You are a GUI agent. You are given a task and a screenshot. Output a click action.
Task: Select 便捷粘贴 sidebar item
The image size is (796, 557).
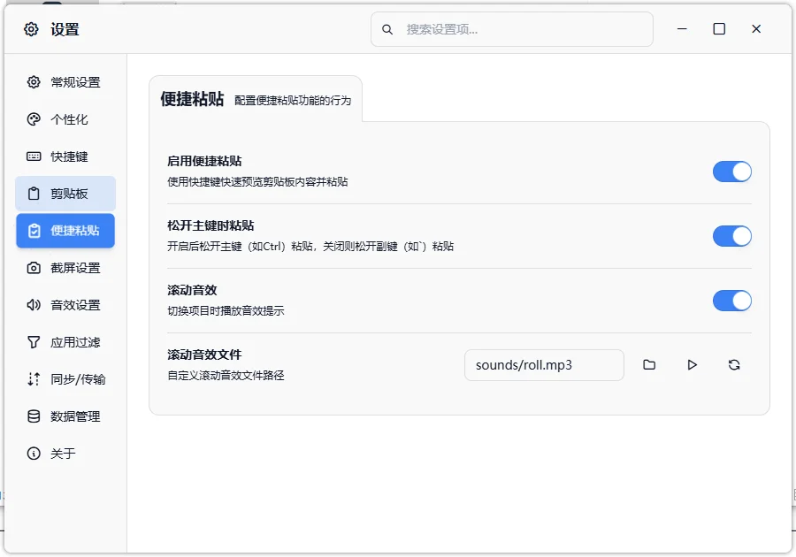pyautogui.click(x=65, y=230)
